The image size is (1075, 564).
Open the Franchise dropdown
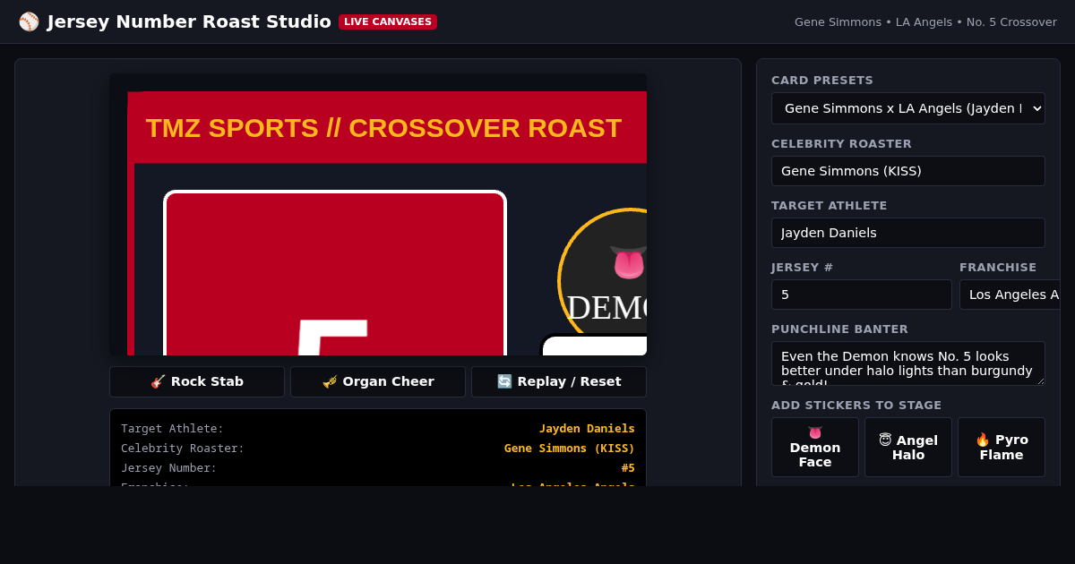1010,295
